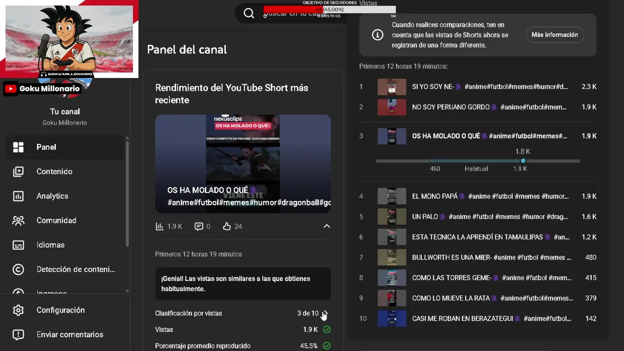This screenshot has height=351, width=624.
Task: Click thumbnail of UN PALO video
Action: click(x=391, y=216)
